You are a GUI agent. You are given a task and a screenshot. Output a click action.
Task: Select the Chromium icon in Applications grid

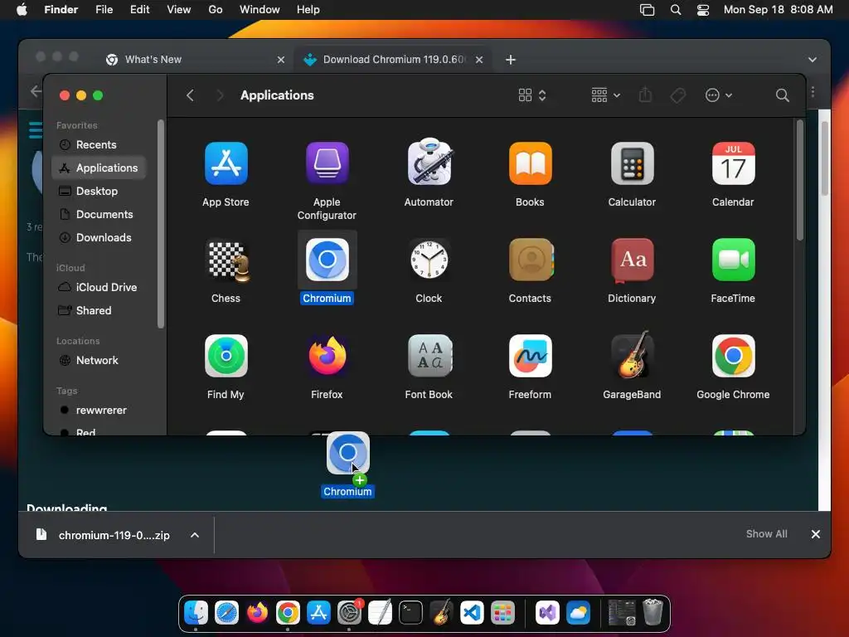[327, 260]
